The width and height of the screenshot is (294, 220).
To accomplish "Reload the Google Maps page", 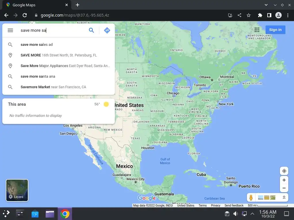I will tap(25, 15).
